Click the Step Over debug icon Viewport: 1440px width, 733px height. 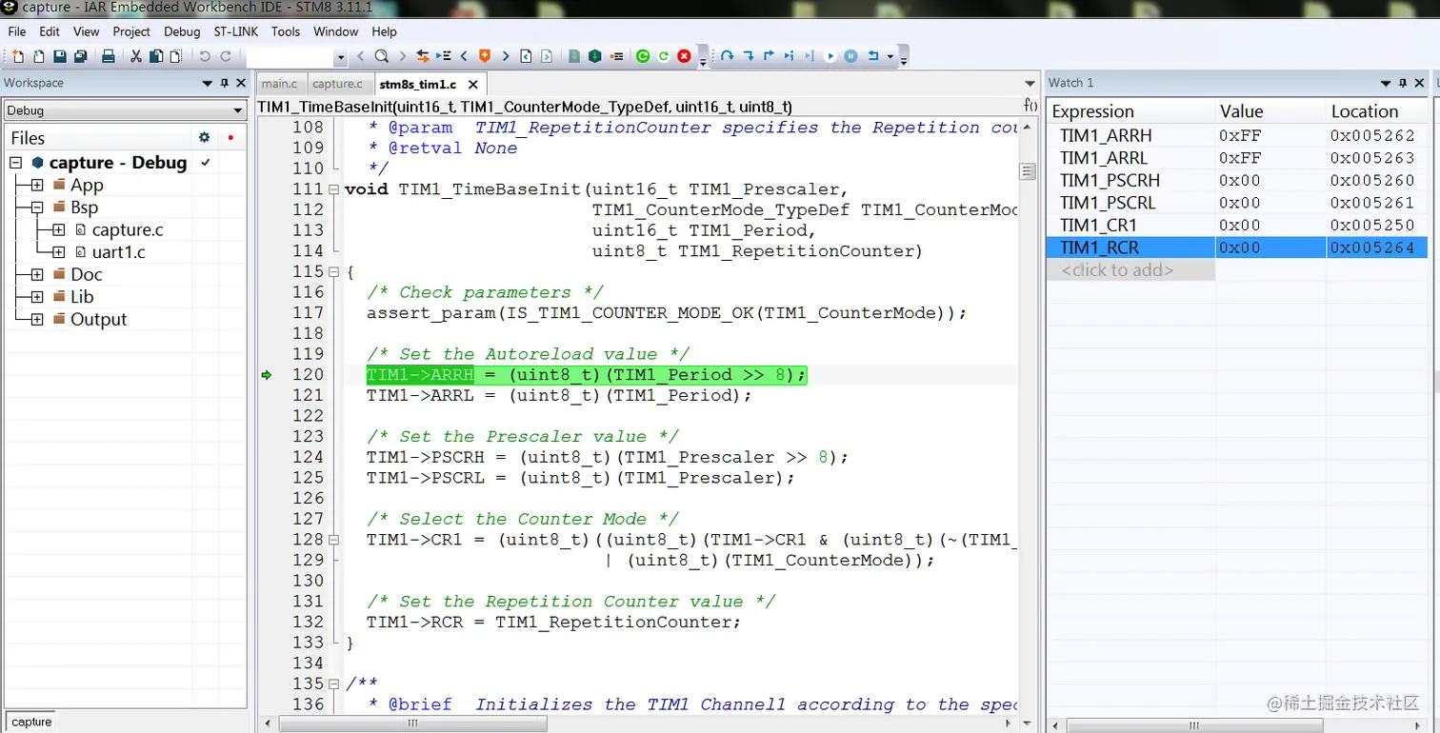point(727,57)
